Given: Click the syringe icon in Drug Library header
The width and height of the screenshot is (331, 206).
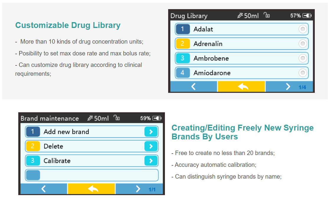Looking at the screenshot, I should (240, 15).
